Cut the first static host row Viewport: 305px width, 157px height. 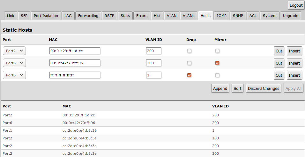[279, 51]
